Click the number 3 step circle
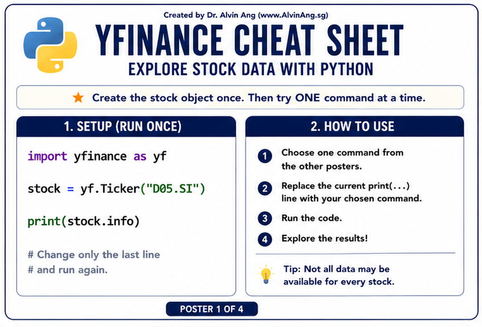Screen dimensions: 482x327 [x=265, y=219]
